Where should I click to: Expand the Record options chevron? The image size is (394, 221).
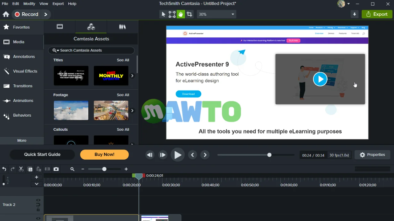(46, 14)
